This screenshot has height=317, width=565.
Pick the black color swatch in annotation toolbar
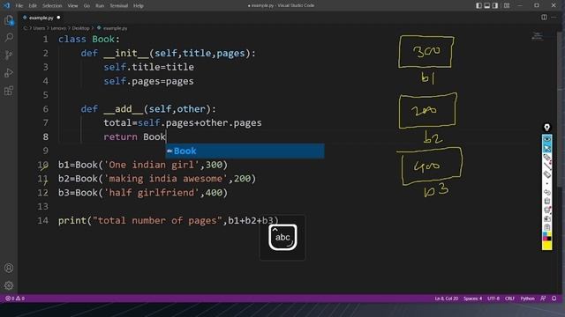pos(549,239)
